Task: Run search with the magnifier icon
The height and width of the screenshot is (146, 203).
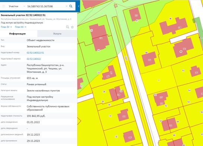Action: tap(71, 6)
